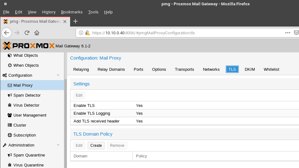Image resolution: width=299 pixels, height=168 pixels.
Task: Show site information icon in address bar
Action: click(x=81, y=33)
